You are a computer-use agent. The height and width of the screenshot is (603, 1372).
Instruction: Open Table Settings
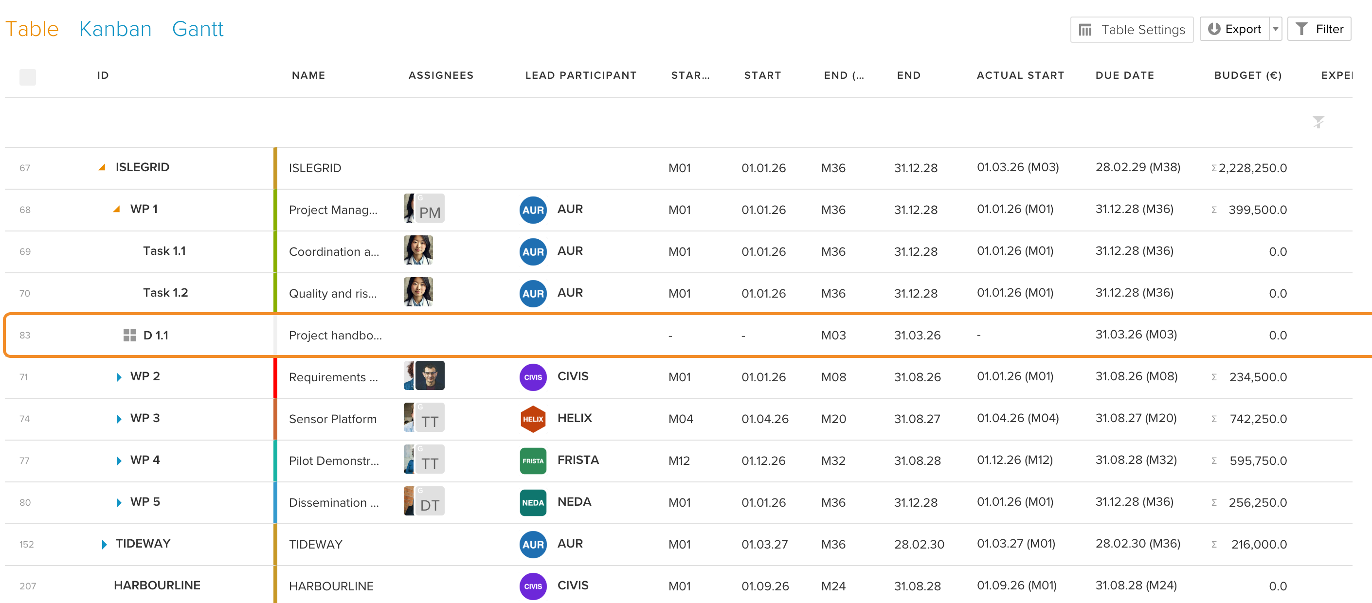(x=1131, y=29)
